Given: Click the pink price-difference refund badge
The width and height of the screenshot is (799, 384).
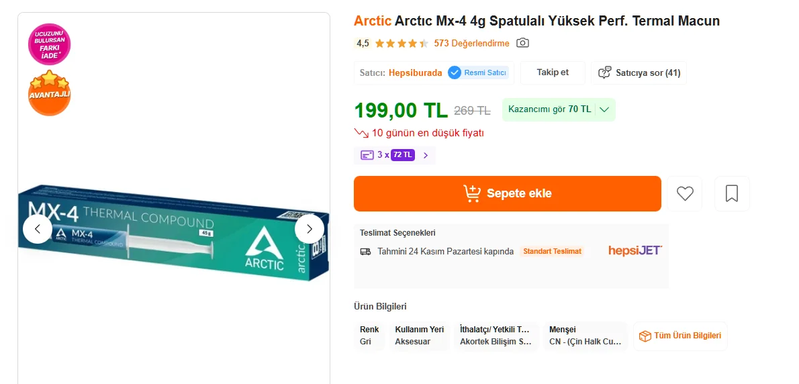Looking at the screenshot, I should pos(49,44).
